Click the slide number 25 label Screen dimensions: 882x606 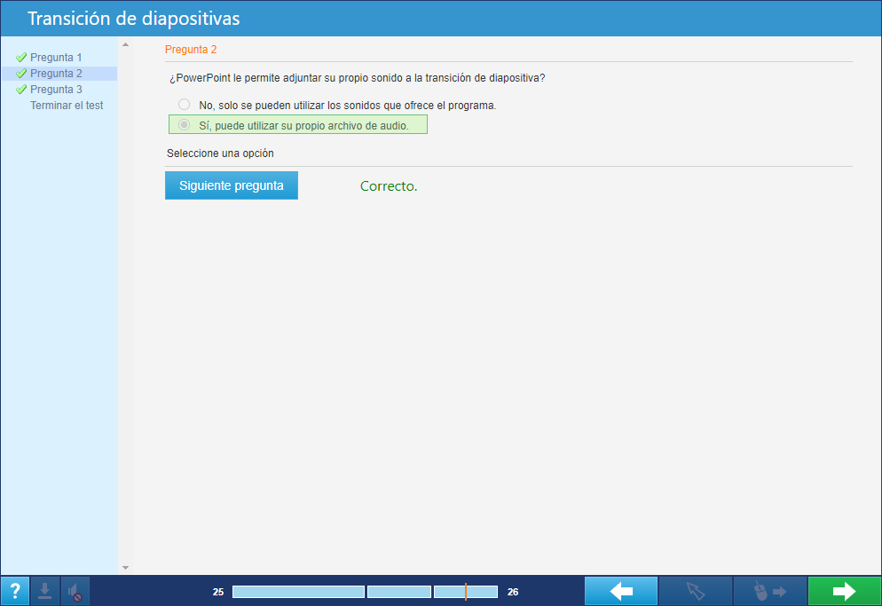[218, 592]
